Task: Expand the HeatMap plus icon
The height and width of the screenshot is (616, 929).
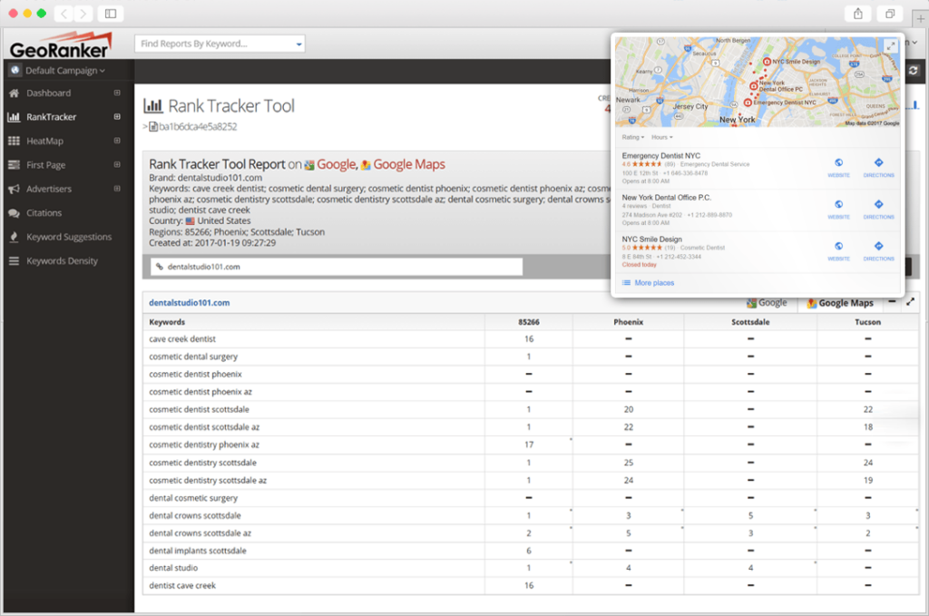Action: (x=117, y=141)
